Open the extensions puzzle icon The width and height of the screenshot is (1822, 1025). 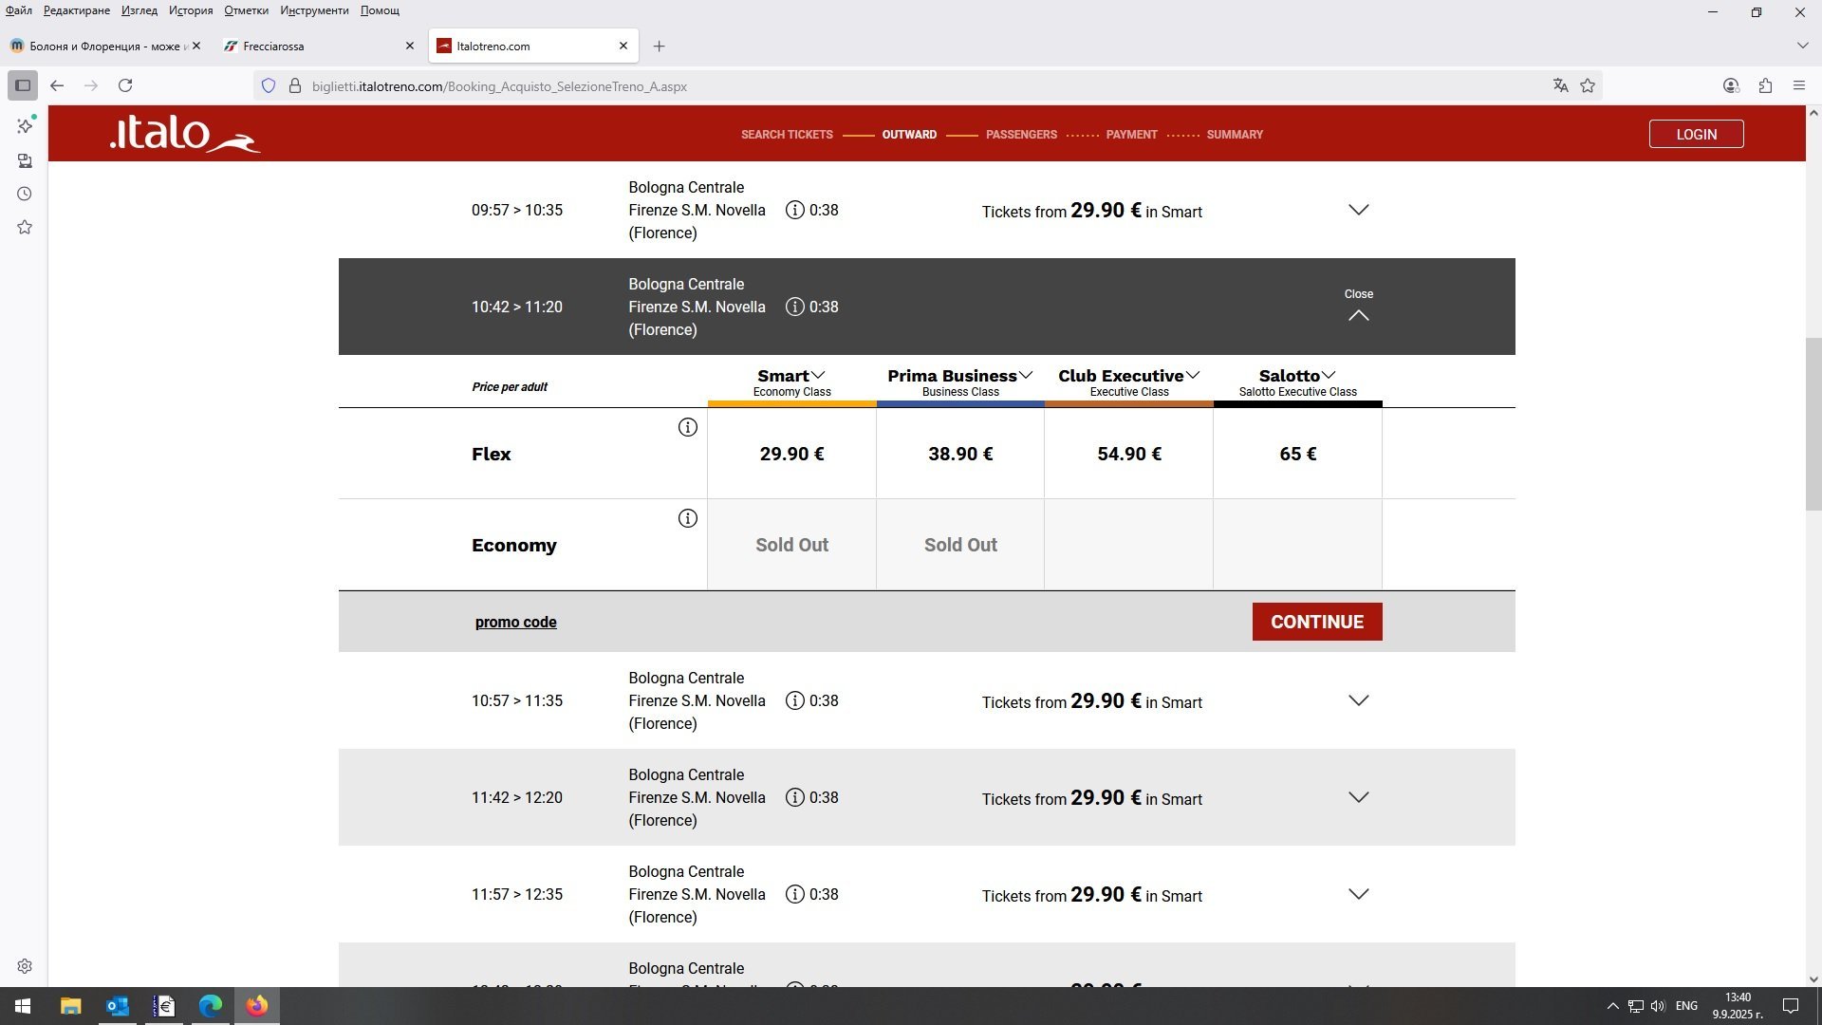(1764, 85)
